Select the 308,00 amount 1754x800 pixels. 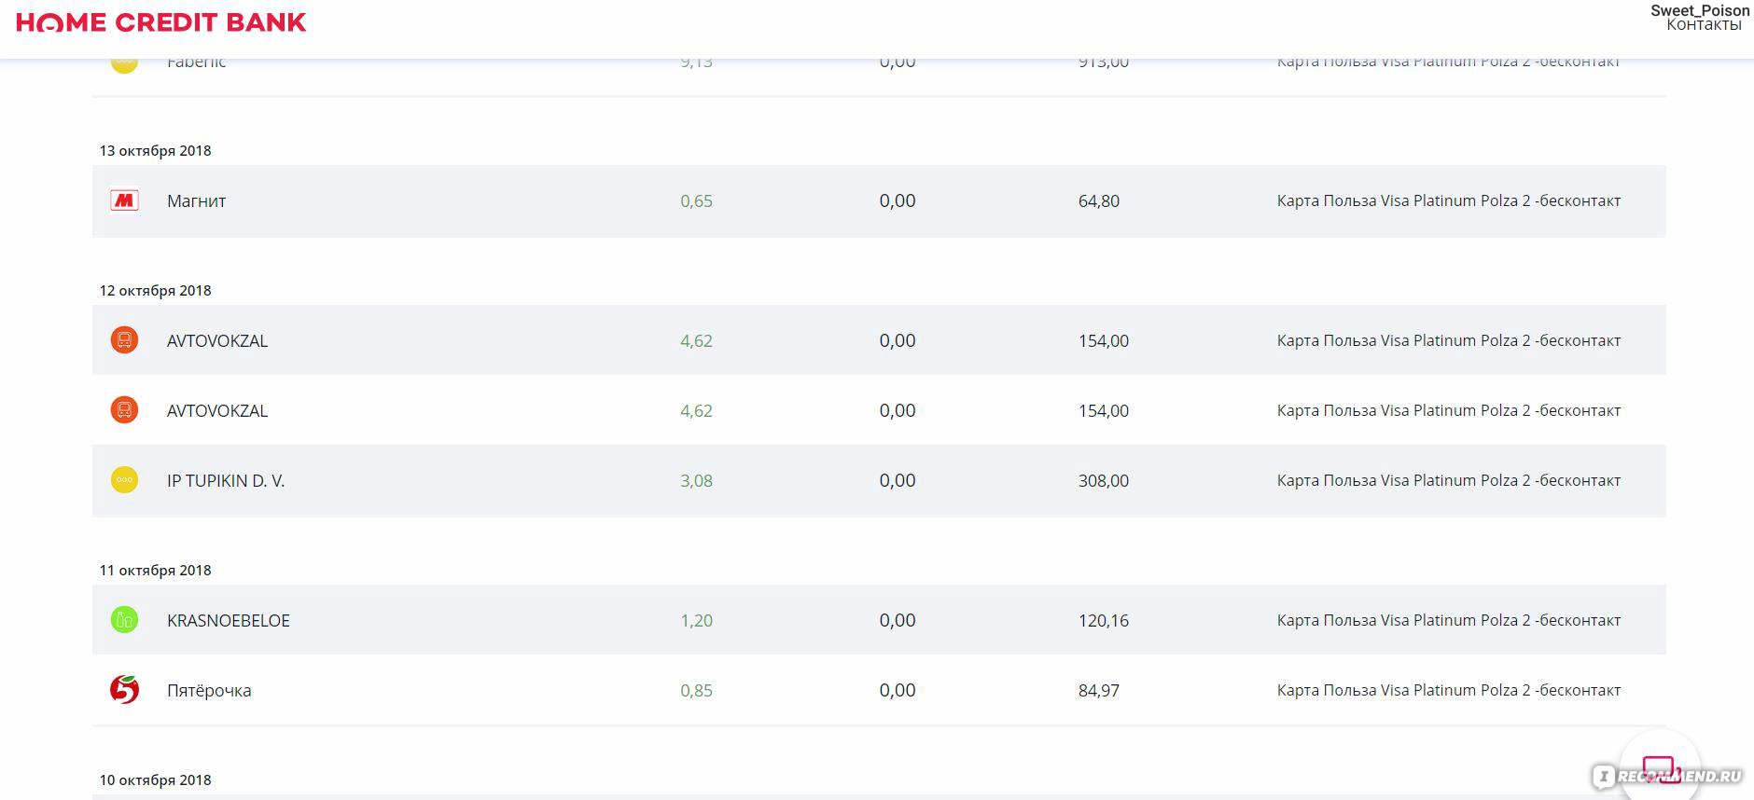click(1104, 481)
